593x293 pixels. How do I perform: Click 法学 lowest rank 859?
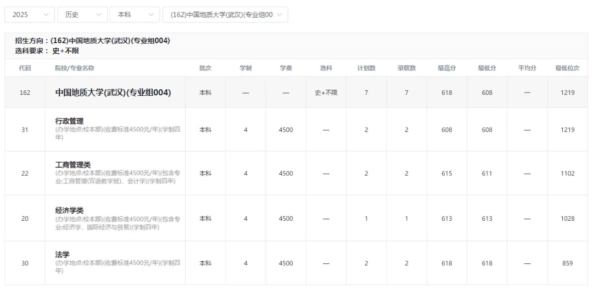coord(568,263)
